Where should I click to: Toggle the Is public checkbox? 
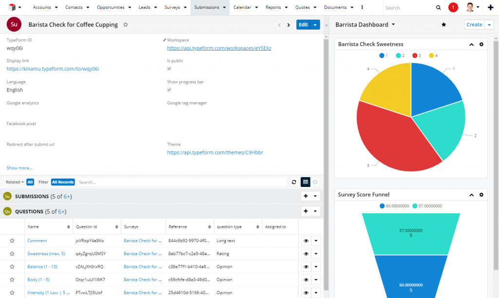pyautogui.click(x=169, y=69)
